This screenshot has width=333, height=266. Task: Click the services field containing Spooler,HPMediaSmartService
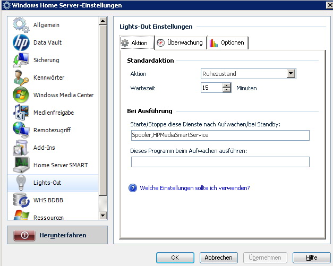(x=220, y=135)
